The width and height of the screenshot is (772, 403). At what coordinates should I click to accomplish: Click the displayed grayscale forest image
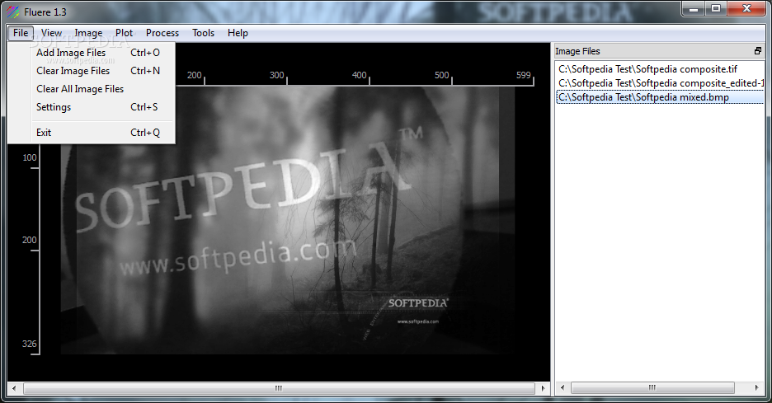[x=288, y=220]
